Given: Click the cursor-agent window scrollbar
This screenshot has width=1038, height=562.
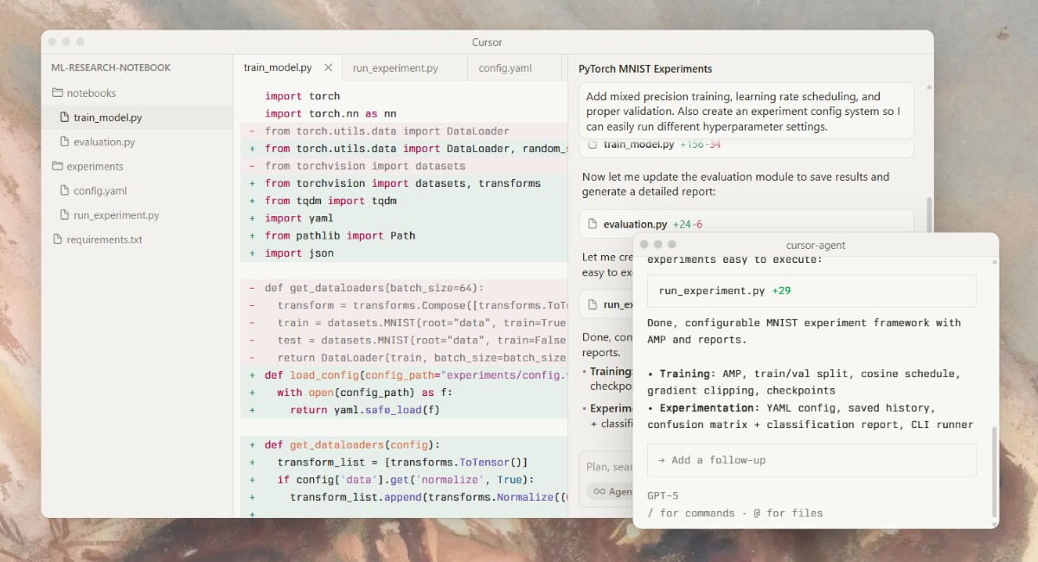Looking at the screenshot, I should pos(993,472).
